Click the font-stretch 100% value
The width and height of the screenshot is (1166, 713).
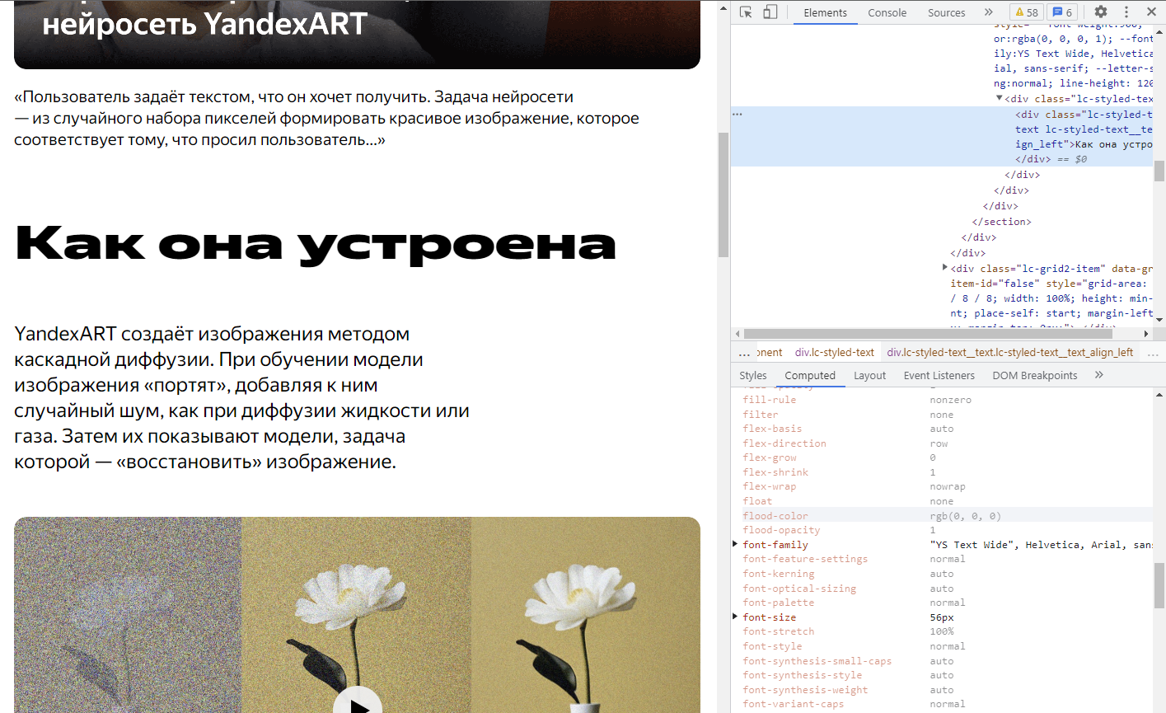(941, 631)
